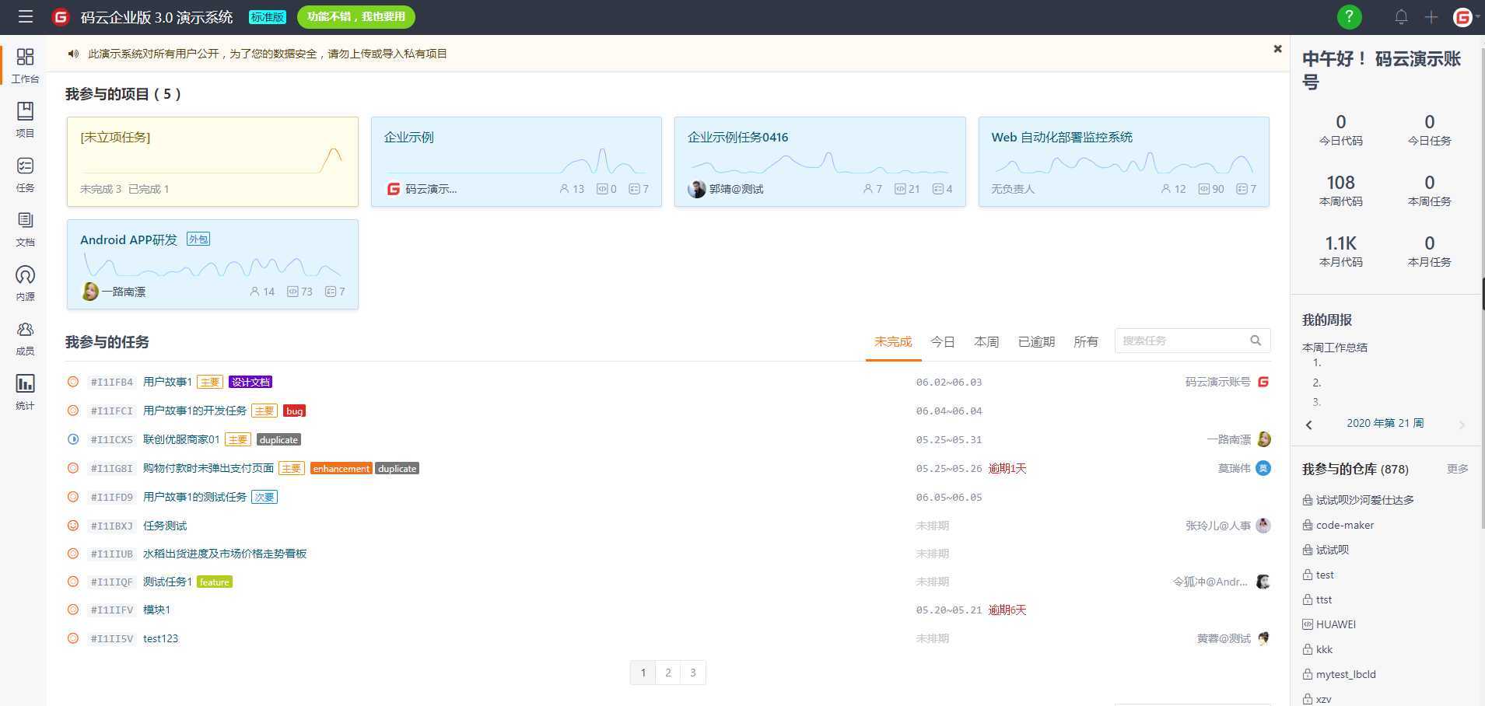The width and height of the screenshot is (1485, 706).
Task: Switch to 今日 tasks tab
Action: (x=943, y=342)
